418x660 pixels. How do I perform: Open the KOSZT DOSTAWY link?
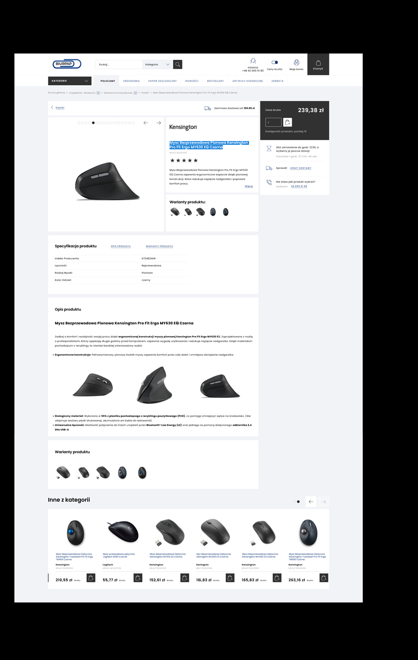click(301, 168)
